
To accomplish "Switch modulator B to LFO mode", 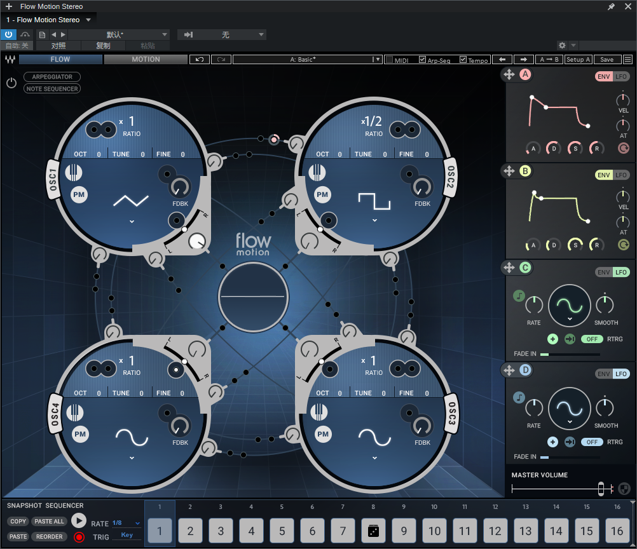I will pyautogui.click(x=620, y=175).
